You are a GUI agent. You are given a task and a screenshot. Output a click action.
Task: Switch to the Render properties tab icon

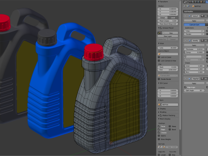[x=190, y=2]
